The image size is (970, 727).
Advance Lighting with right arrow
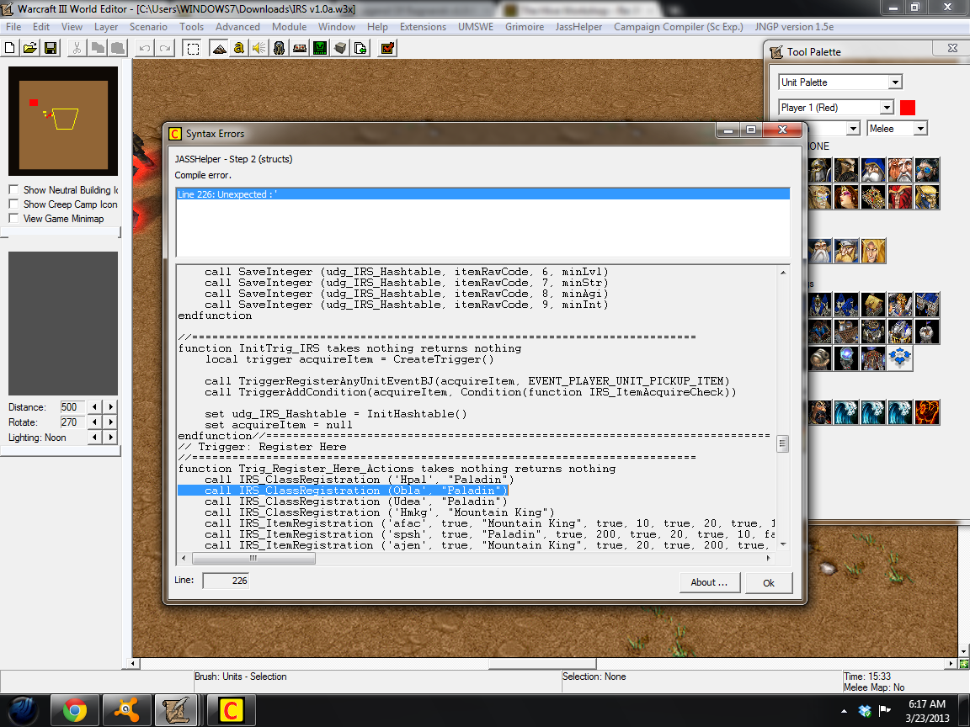coord(111,437)
